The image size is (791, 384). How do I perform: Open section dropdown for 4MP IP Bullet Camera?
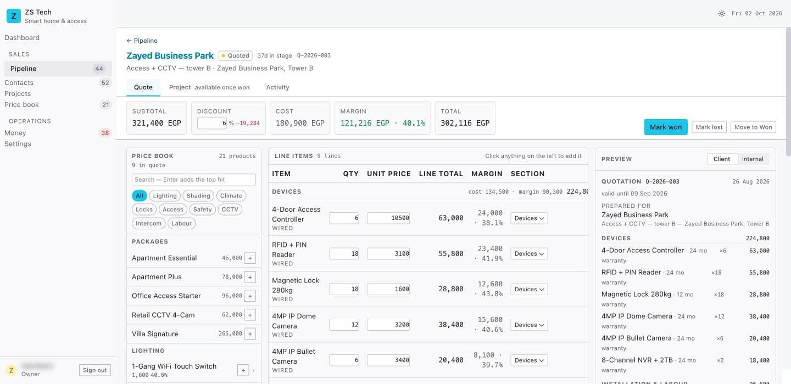coord(529,360)
